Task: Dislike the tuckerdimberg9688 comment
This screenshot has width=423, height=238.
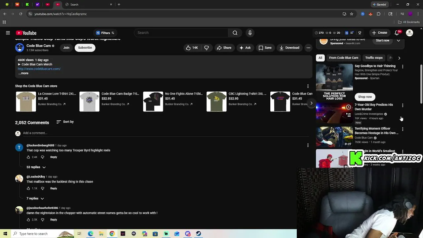Action: point(42,157)
